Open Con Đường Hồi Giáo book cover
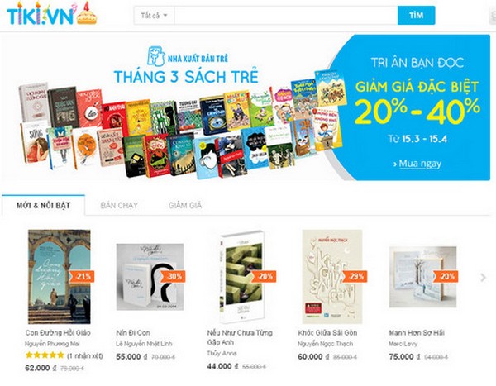This screenshot has width=496, height=386. click(x=60, y=277)
